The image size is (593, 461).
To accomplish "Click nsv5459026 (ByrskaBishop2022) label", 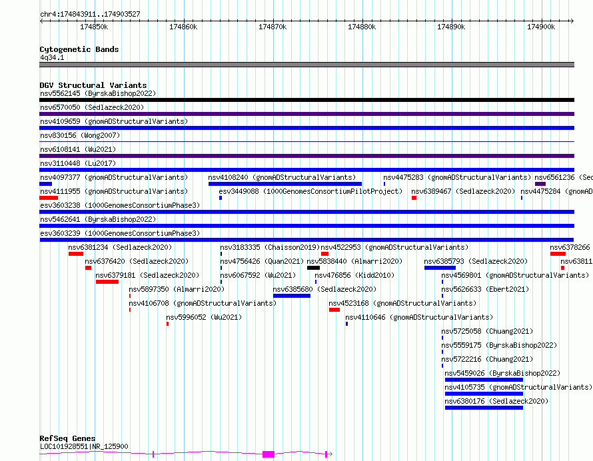I will tap(502, 373).
